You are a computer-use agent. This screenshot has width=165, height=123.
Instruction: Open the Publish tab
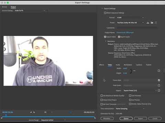click(x=148, y=65)
